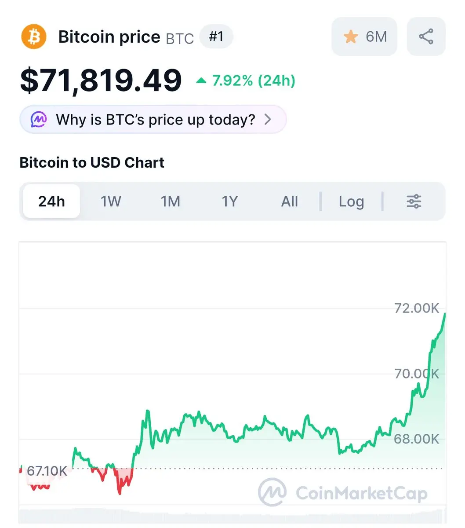The width and height of the screenshot is (465, 528).
Task: Click the green up-triangle price change icon
Action: tap(201, 81)
